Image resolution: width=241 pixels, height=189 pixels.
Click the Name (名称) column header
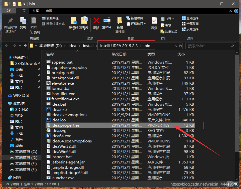(x=50, y=54)
